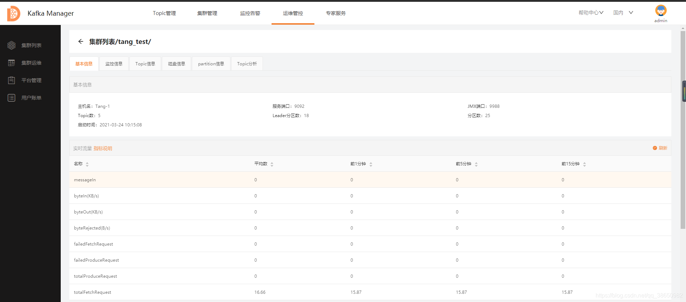Click the 启动时间 2021-03-24 10:15:08 value
The height and width of the screenshot is (302, 686).
[121, 125]
